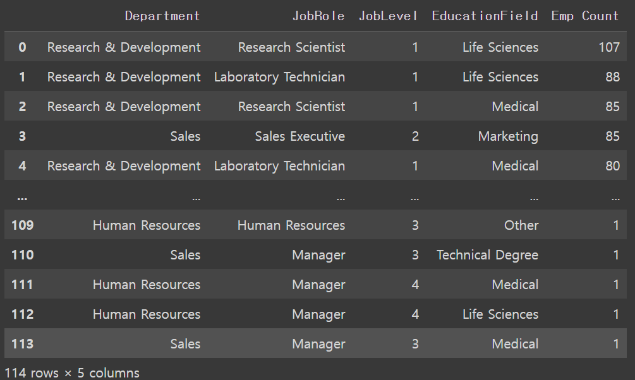The width and height of the screenshot is (635, 380).
Task: Click the 114 rows × 5 columns summary
Action: coord(71,372)
